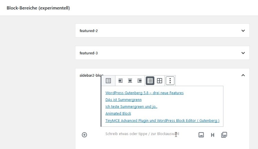Insert an image block
258x149 pixels.
tap(201, 135)
